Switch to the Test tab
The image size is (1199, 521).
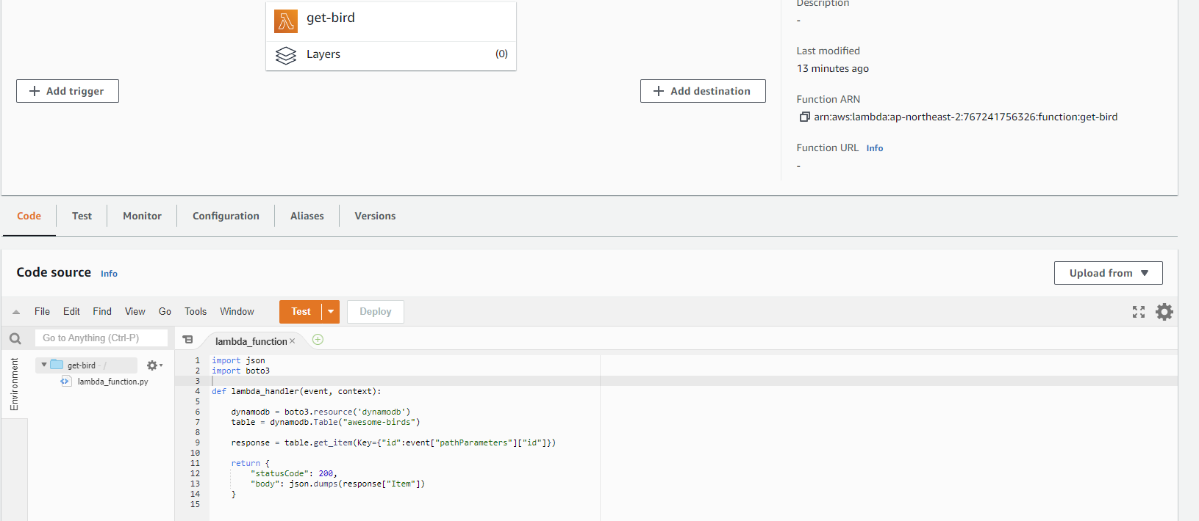82,216
